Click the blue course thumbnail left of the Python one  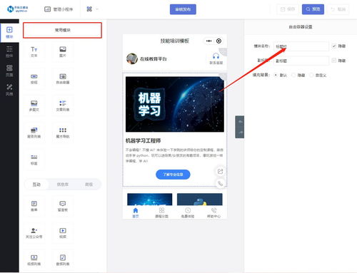150,200
